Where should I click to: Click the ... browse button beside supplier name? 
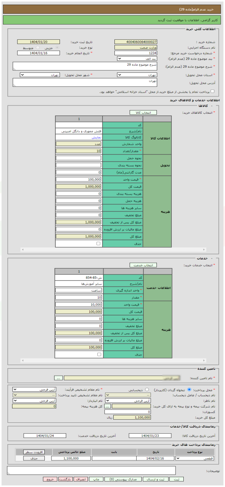tap(58, 378)
